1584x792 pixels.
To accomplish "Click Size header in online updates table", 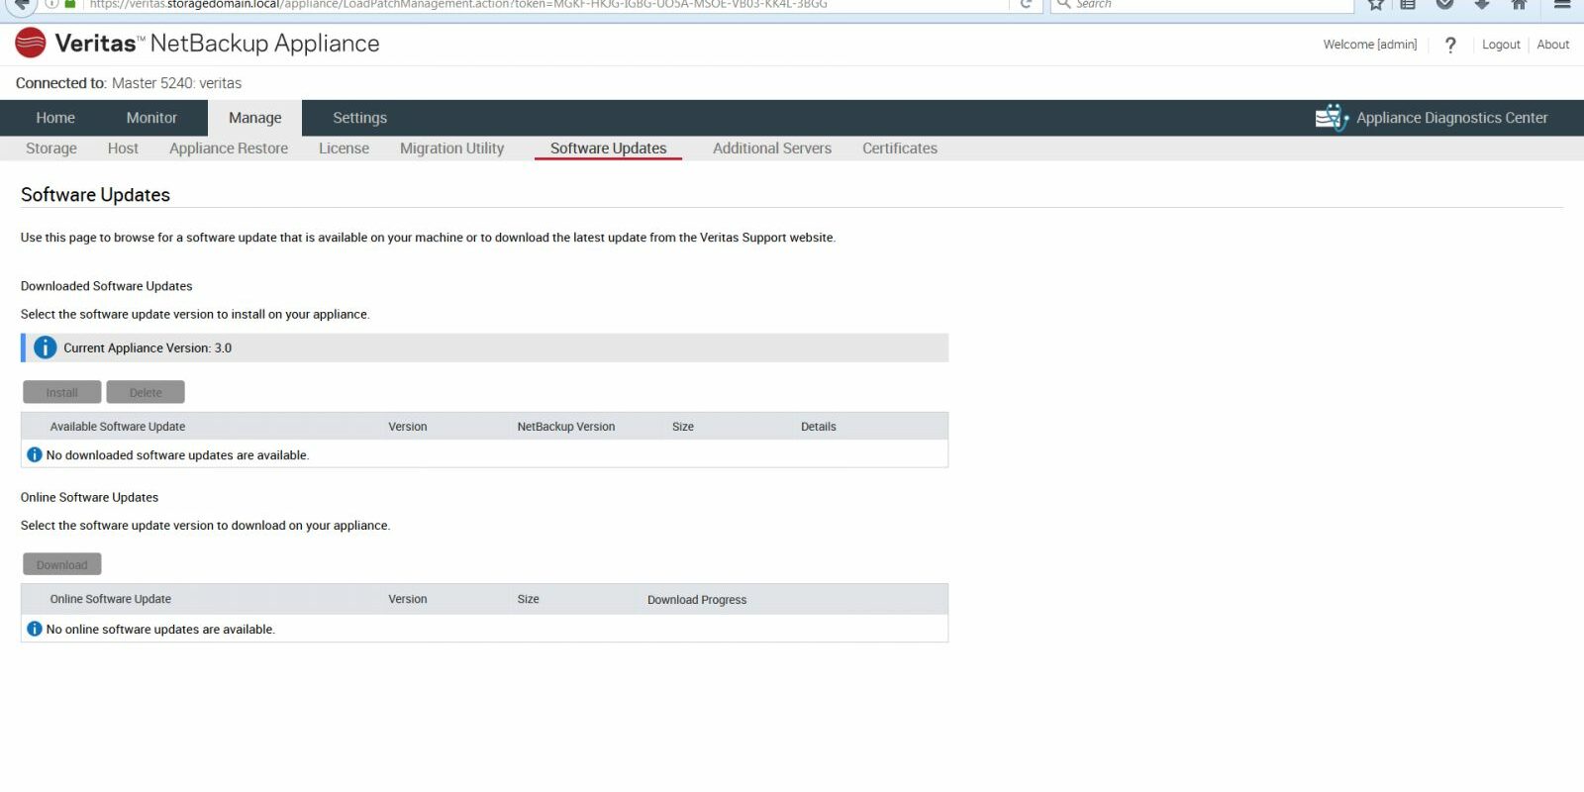I will point(529,599).
